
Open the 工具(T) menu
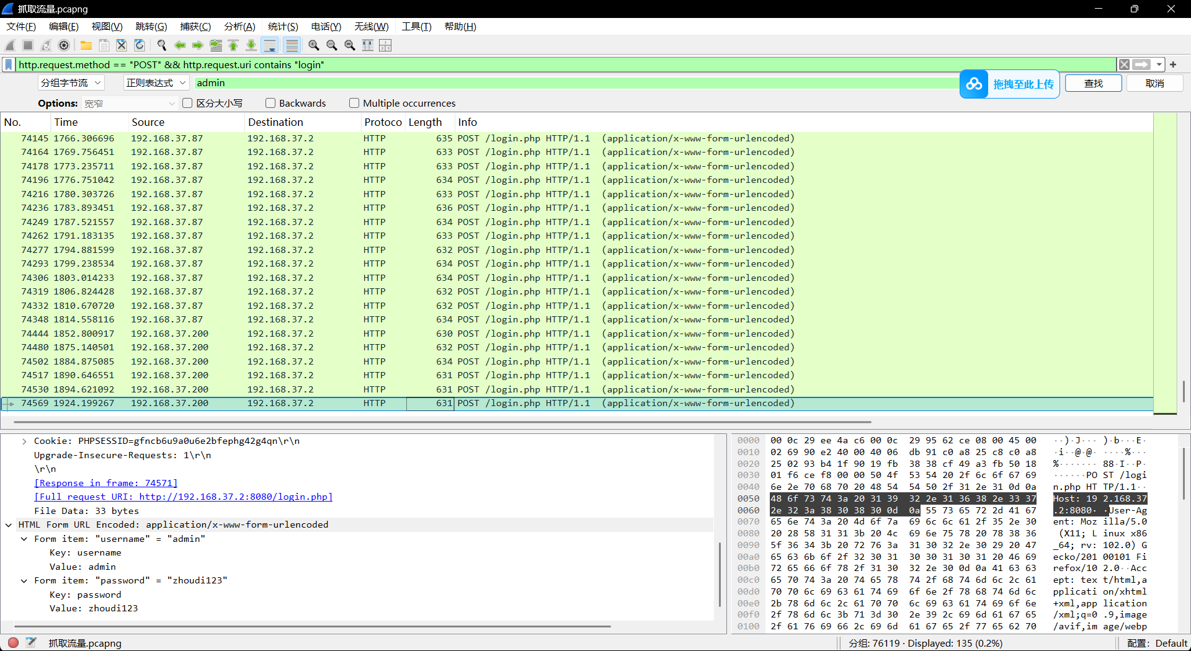click(416, 26)
